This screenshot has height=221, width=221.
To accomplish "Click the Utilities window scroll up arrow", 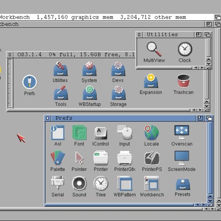I will tap(209, 60).
